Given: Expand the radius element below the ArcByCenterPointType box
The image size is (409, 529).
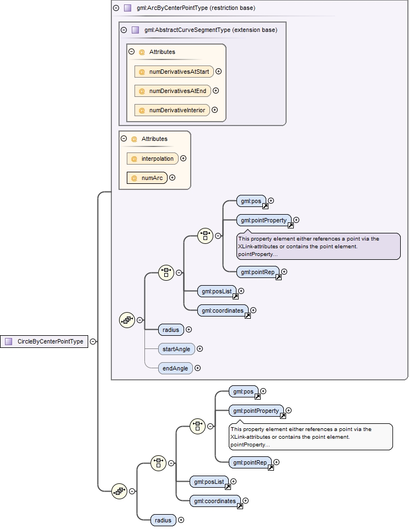Looking at the screenshot, I should pyautogui.click(x=181, y=520).
